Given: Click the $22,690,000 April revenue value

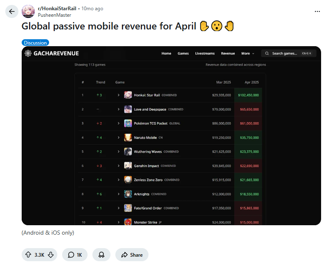Looking at the screenshot, I should (250, 166).
